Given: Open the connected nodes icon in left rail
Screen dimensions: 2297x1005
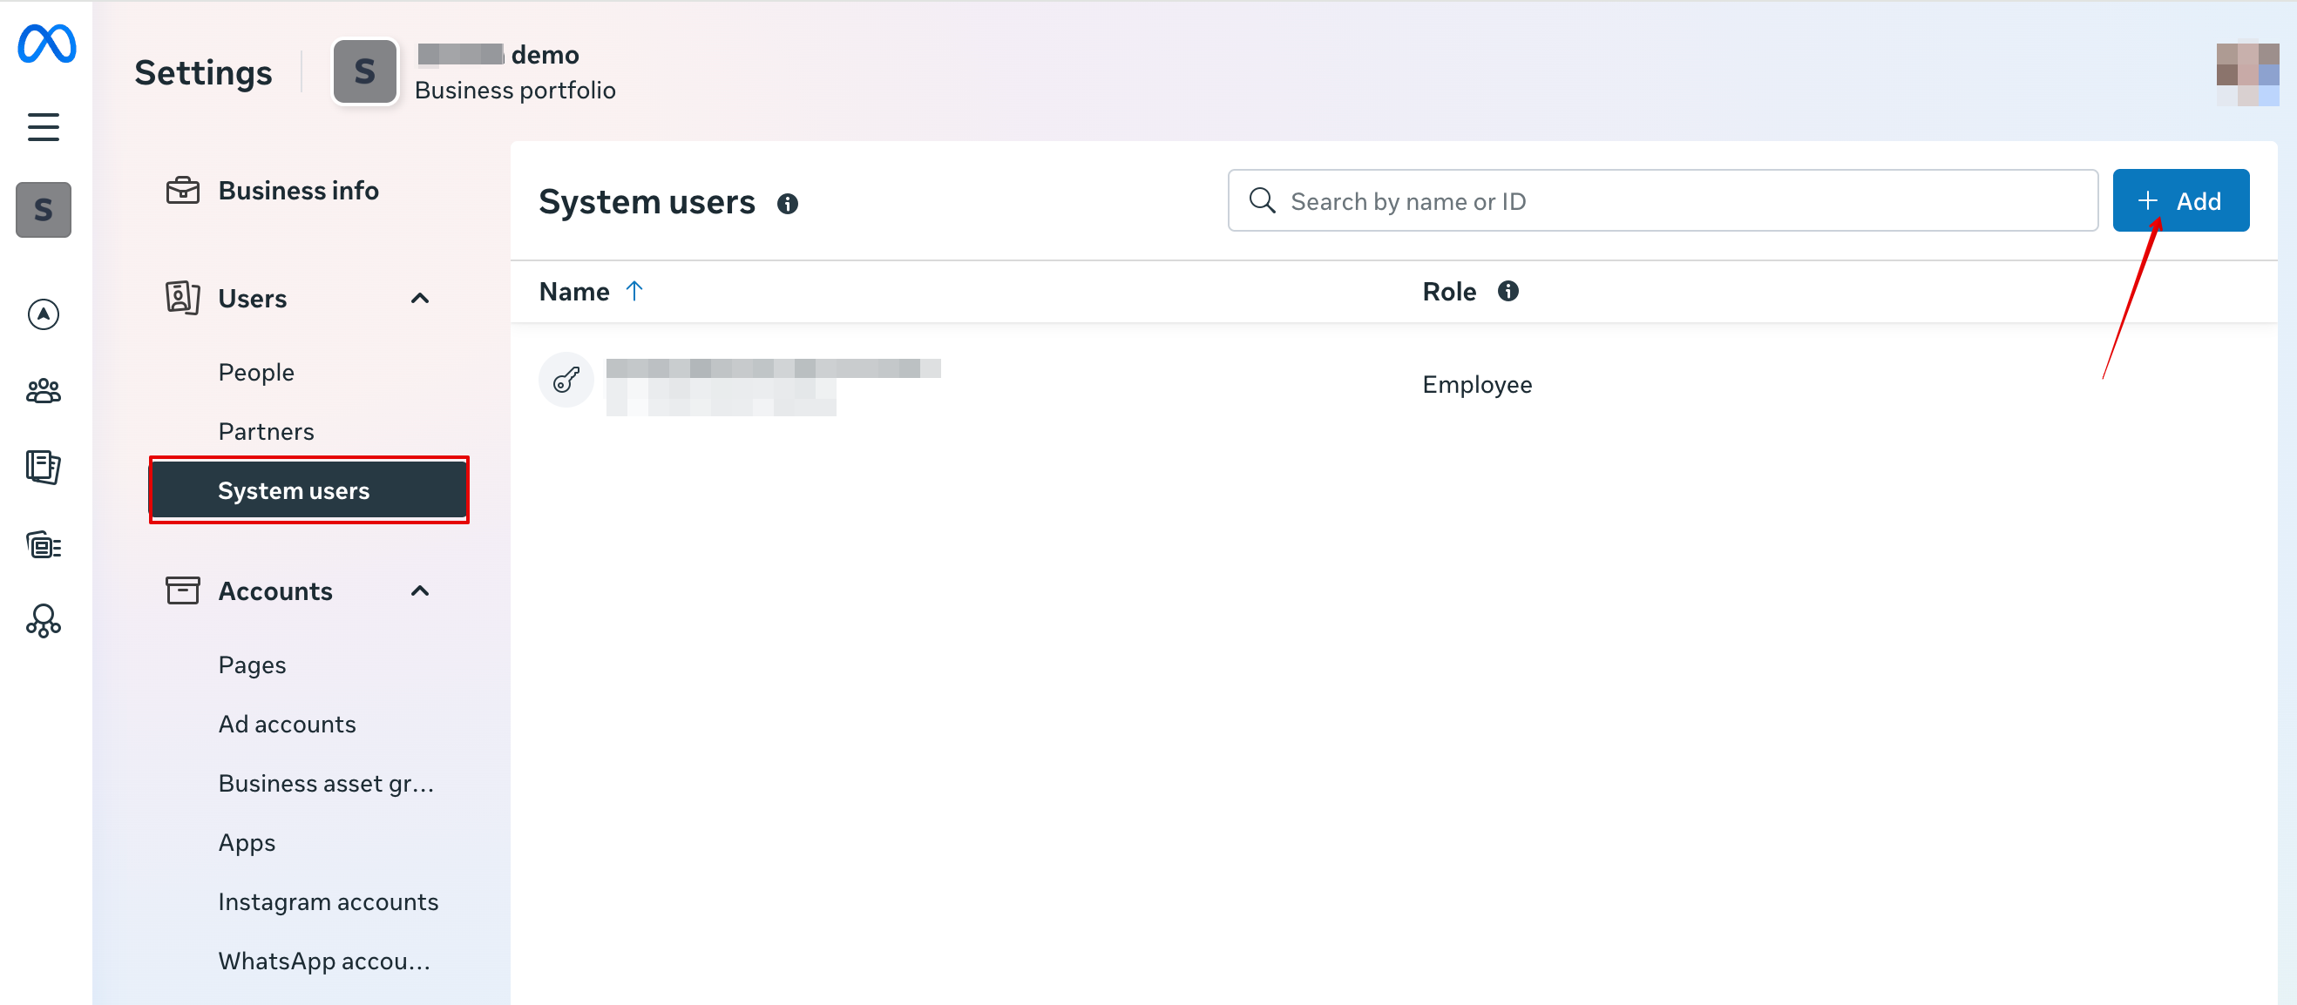Looking at the screenshot, I should pos(43,621).
